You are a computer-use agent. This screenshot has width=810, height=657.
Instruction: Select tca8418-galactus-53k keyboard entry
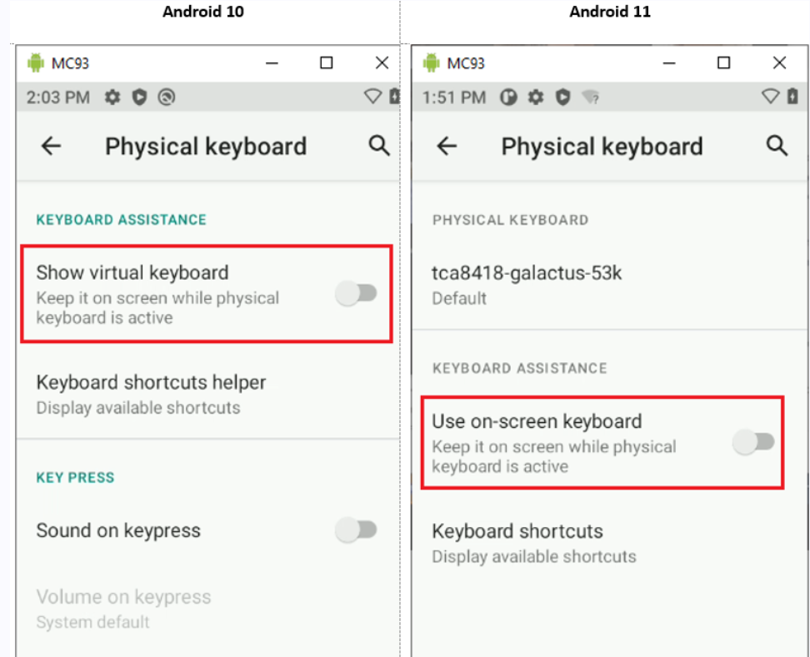527,283
